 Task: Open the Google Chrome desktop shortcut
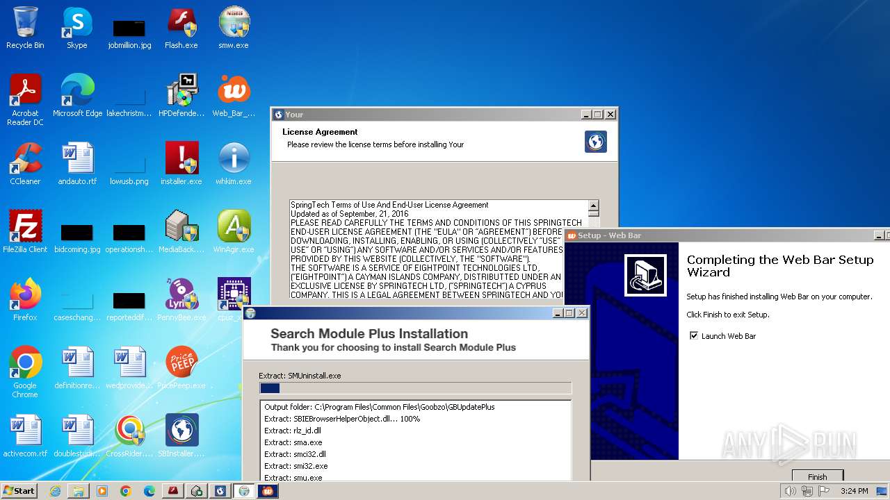pyautogui.click(x=25, y=372)
